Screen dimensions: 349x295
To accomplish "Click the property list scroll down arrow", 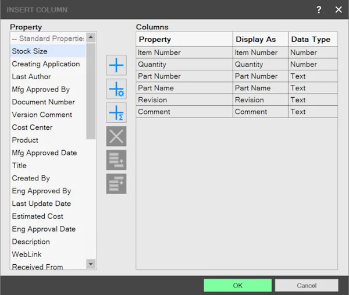I will pyautogui.click(x=91, y=264).
